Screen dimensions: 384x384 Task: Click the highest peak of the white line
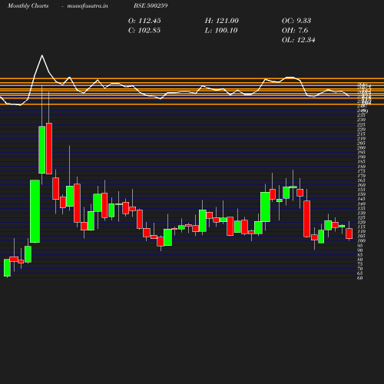(42, 55)
